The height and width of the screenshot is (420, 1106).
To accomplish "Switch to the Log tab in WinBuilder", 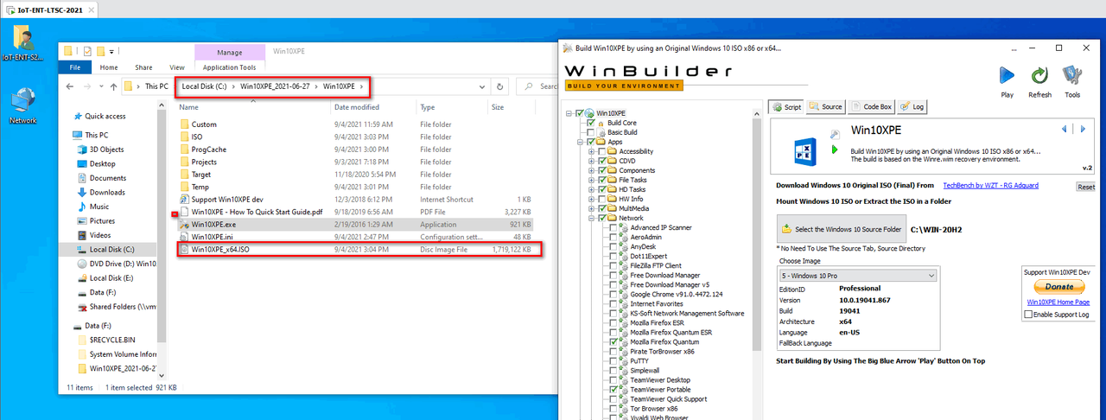I will (x=912, y=106).
